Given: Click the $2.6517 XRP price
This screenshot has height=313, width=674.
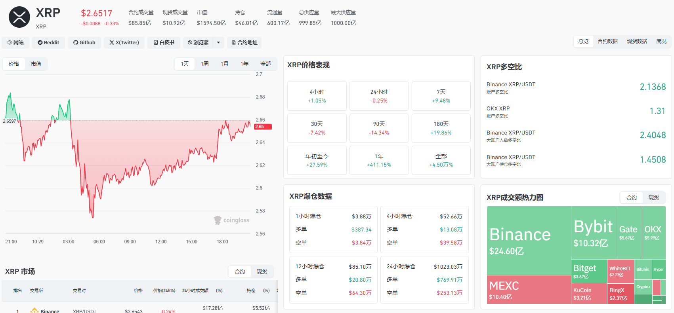Looking at the screenshot, I should tap(97, 13).
